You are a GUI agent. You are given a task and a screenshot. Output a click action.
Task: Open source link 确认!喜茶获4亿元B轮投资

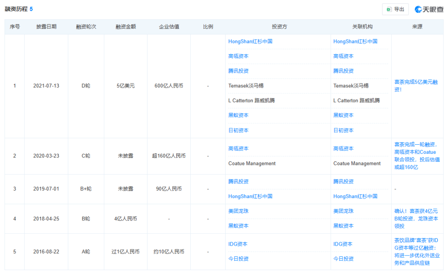click(416, 219)
